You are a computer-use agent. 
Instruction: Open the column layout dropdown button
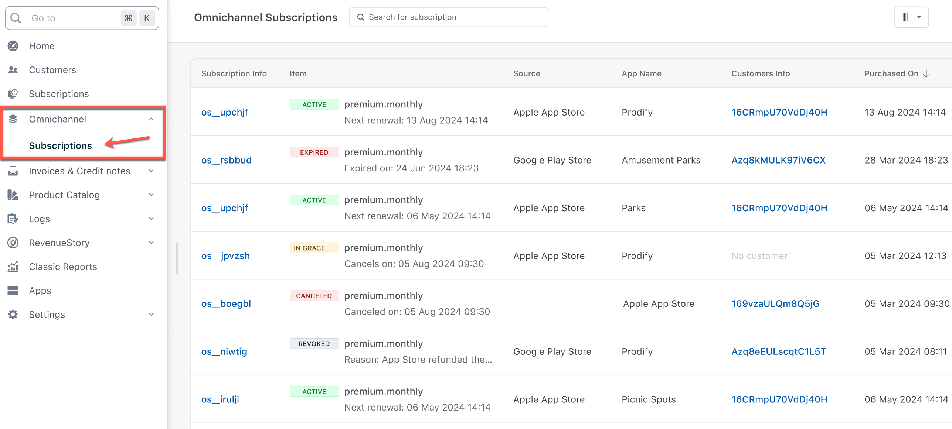click(911, 17)
